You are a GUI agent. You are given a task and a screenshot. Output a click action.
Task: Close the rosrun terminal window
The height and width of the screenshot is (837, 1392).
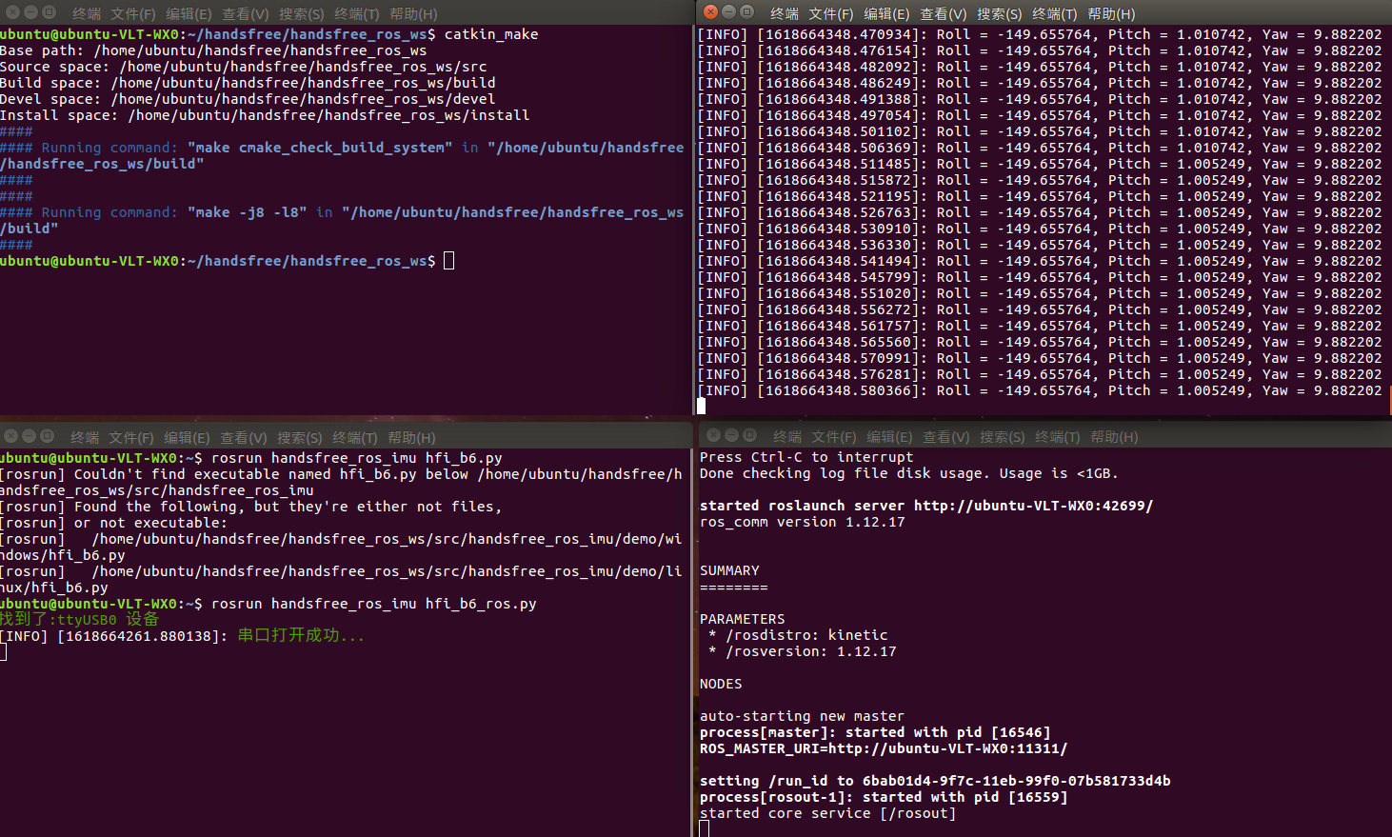click(10, 435)
